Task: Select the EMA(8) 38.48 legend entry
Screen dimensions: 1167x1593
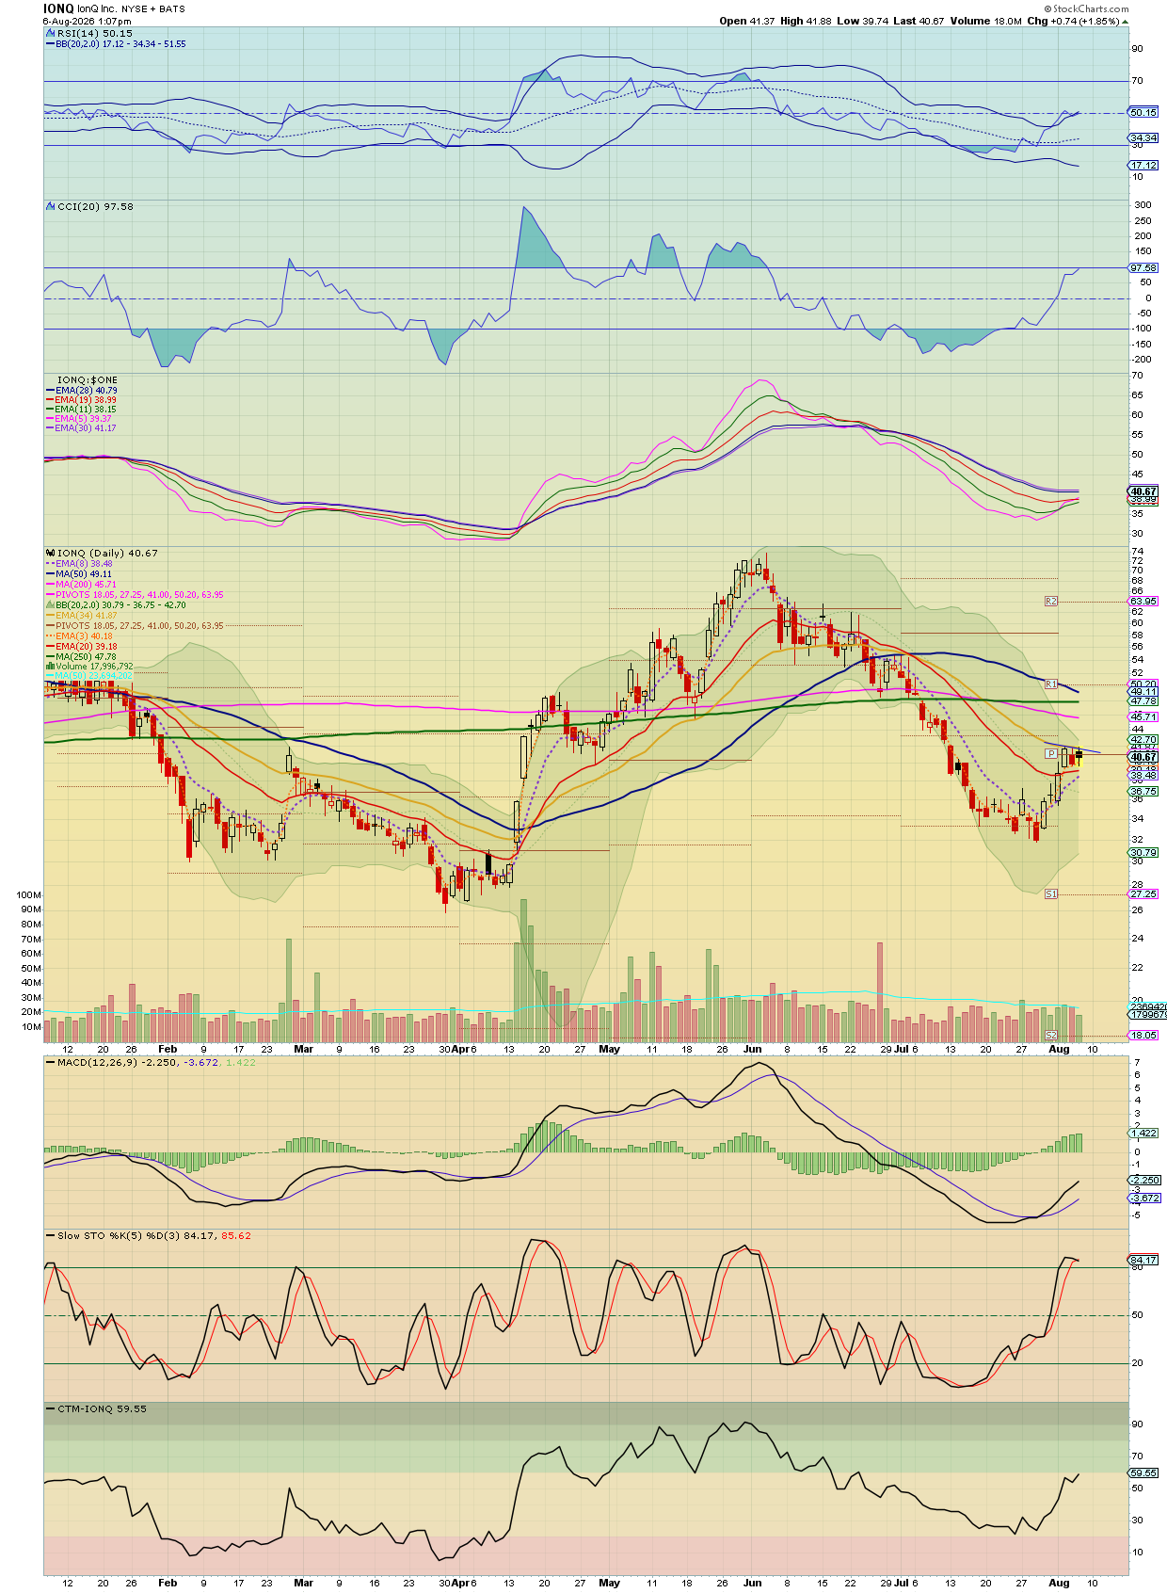Action: pyautogui.click(x=80, y=563)
